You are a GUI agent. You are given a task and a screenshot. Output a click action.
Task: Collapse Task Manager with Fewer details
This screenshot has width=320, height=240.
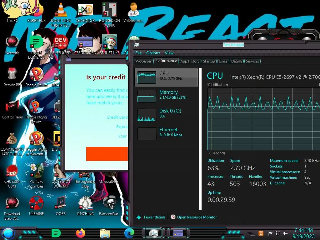(x=151, y=217)
